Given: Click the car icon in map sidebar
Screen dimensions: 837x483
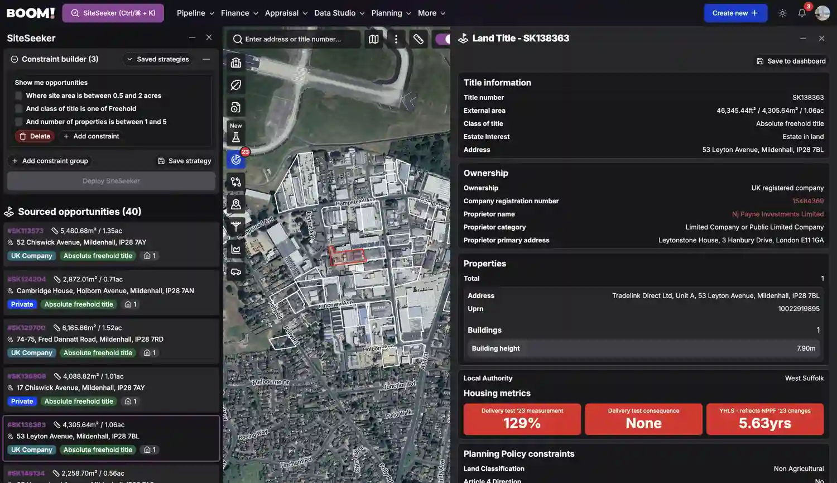Looking at the screenshot, I should click(x=236, y=271).
